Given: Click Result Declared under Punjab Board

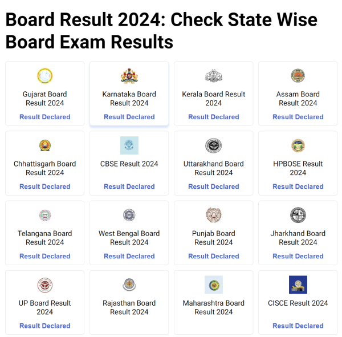Looking at the screenshot, I should pos(214,256).
